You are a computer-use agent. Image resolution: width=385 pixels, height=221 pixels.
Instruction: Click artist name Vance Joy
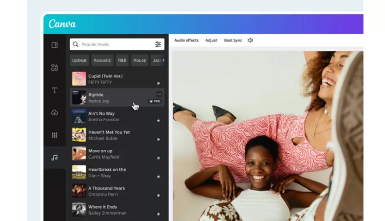[99, 101]
